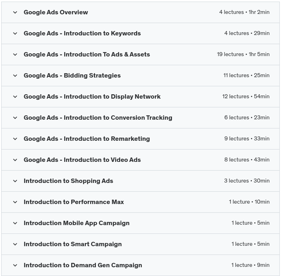281x276 pixels.
Task: Expand Conversion Tracking section chevron
Action: pos(15,118)
